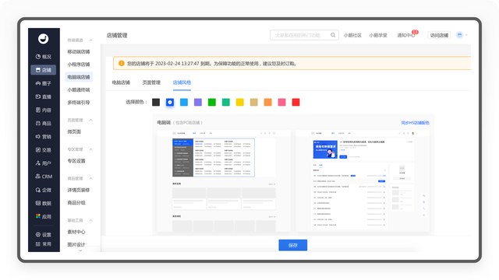This screenshot has height=280, width=499.
Task: Pick the red color swatch
Action: 296,102
